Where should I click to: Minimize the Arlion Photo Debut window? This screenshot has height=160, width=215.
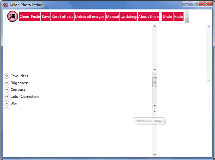point(187,4)
